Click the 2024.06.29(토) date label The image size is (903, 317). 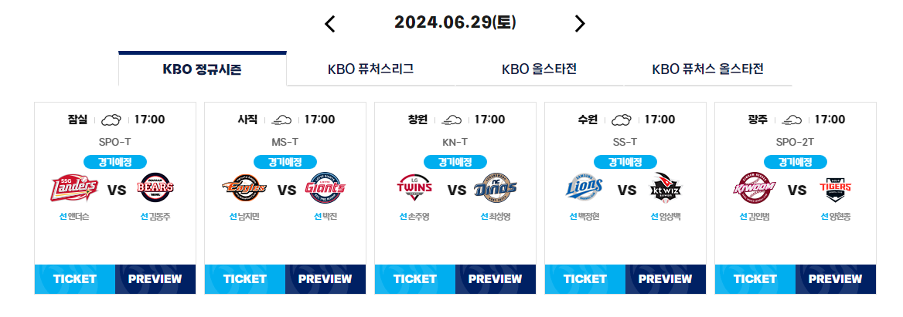tap(455, 22)
